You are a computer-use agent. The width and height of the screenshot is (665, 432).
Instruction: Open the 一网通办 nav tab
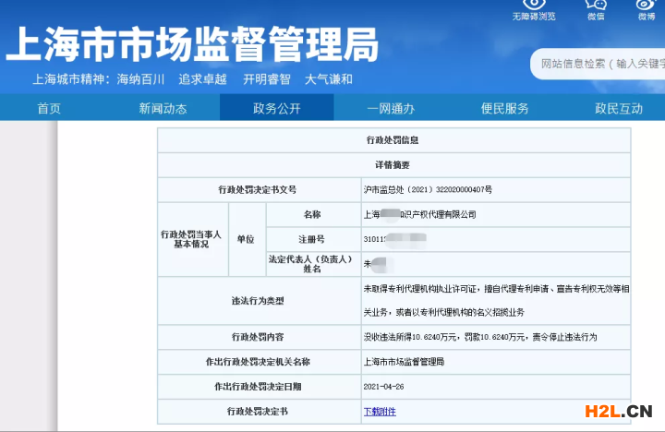(x=391, y=109)
